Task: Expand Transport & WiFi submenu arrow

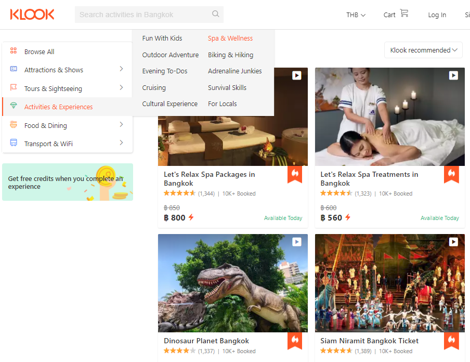Action: click(121, 143)
